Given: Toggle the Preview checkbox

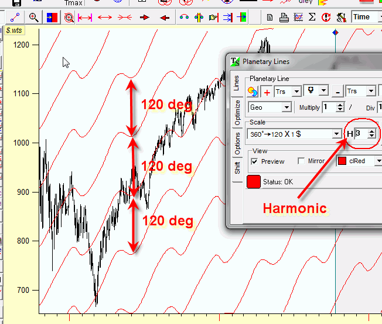Looking at the screenshot, I should (254, 161).
